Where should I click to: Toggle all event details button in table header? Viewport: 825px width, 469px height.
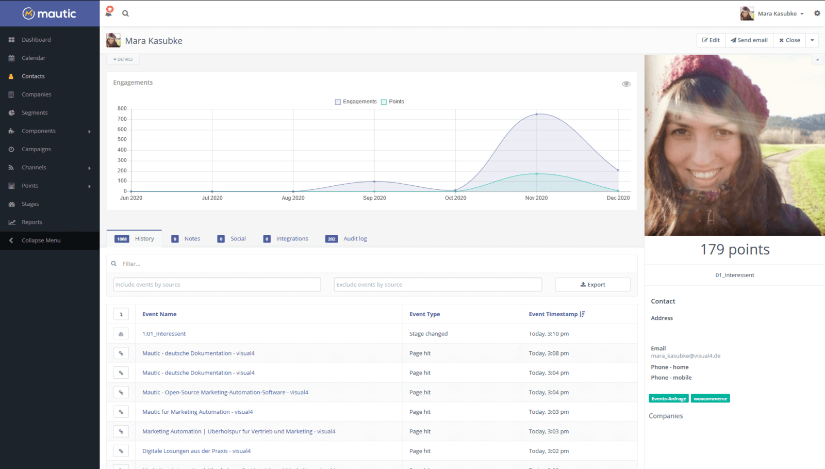121,314
